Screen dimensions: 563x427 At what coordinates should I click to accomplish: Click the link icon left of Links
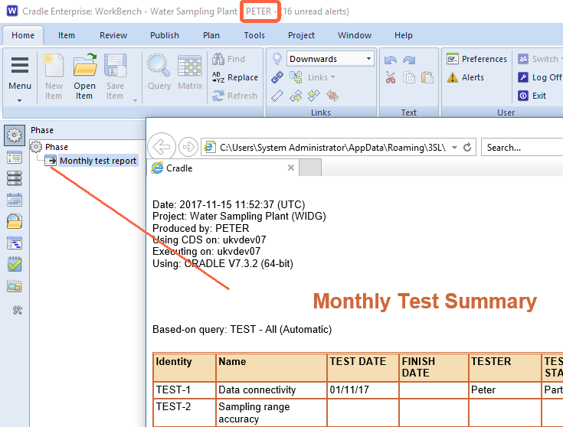tap(296, 77)
